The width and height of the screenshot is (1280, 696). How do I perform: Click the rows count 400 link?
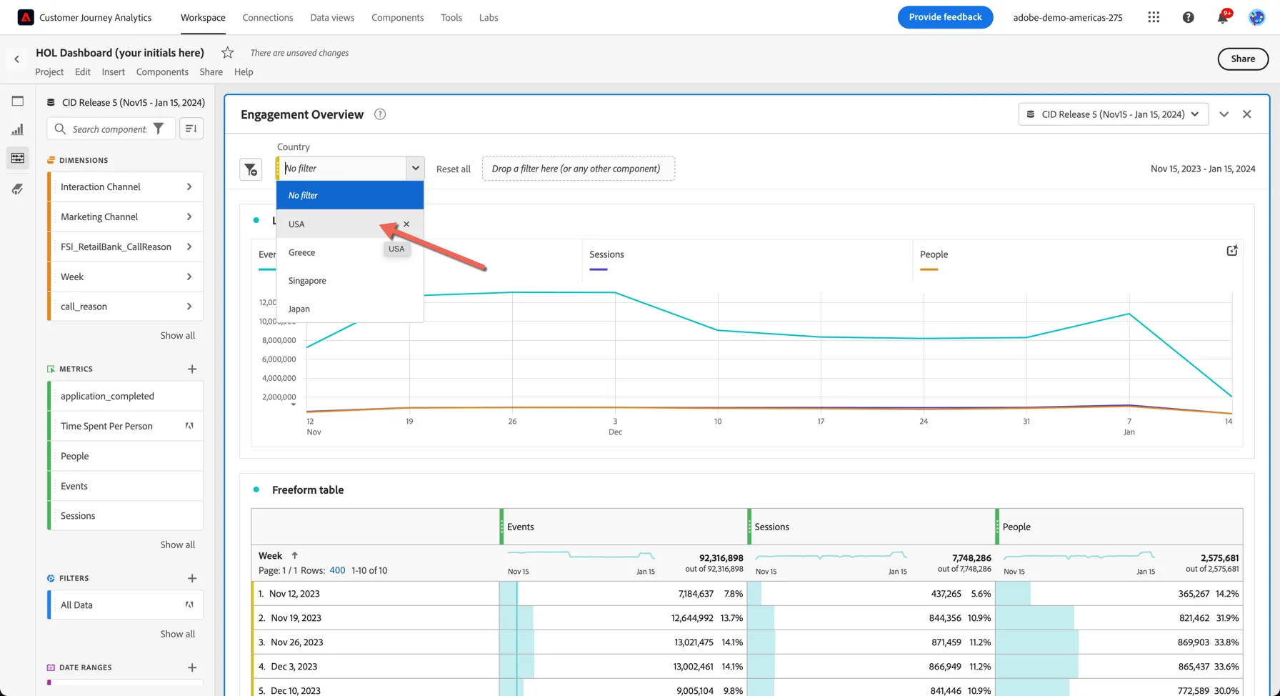click(x=337, y=570)
